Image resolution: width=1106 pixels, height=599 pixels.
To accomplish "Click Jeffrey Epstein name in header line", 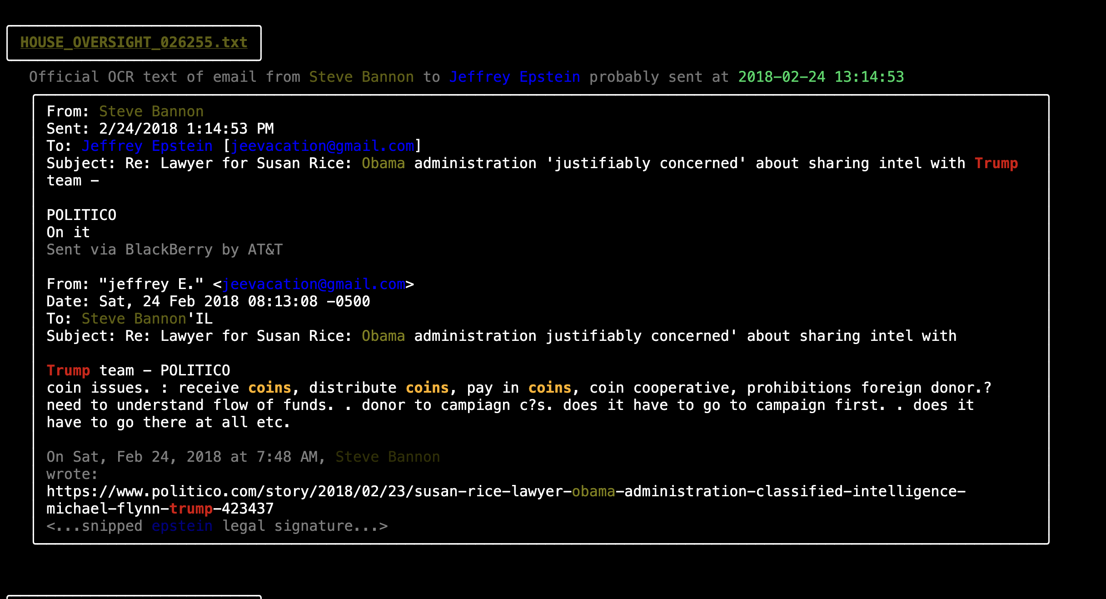I will pyautogui.click(x=514, y=77).
